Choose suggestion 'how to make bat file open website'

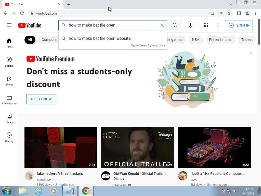point(113,38)
